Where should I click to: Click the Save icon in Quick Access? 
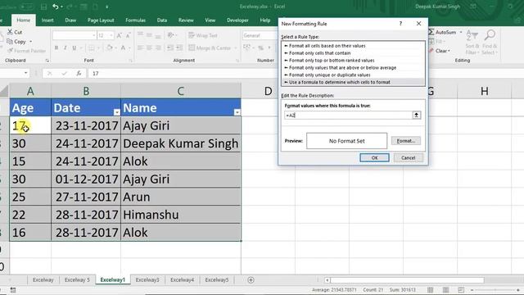tap(43, 7)
